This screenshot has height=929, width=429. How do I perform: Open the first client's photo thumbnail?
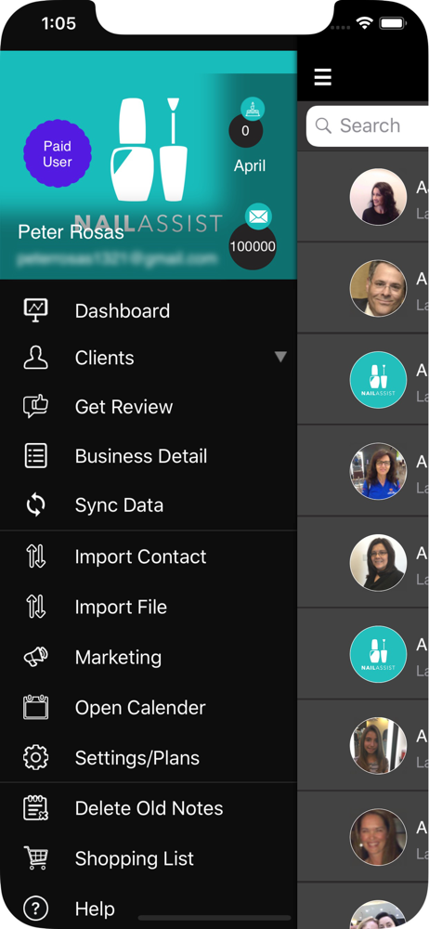378,197
